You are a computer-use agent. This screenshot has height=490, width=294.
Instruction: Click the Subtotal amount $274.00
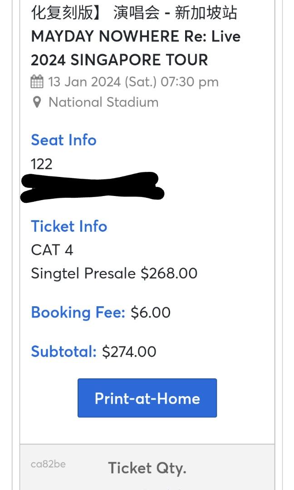(x=129, y=352)
